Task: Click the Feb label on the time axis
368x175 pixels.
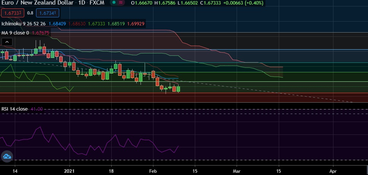Action: pyautogui.click(x=153, y=171)
